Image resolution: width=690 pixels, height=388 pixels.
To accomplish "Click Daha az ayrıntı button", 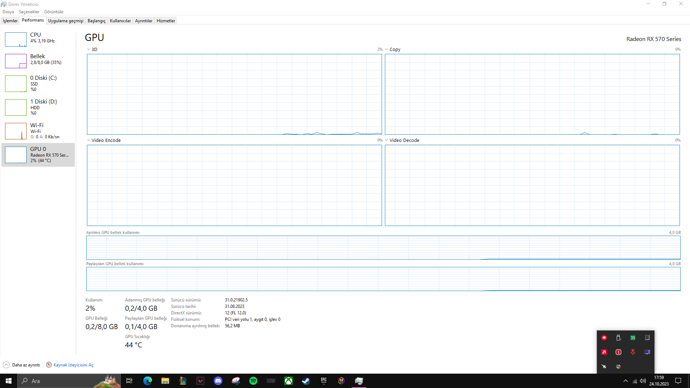I will coord(22,365).
